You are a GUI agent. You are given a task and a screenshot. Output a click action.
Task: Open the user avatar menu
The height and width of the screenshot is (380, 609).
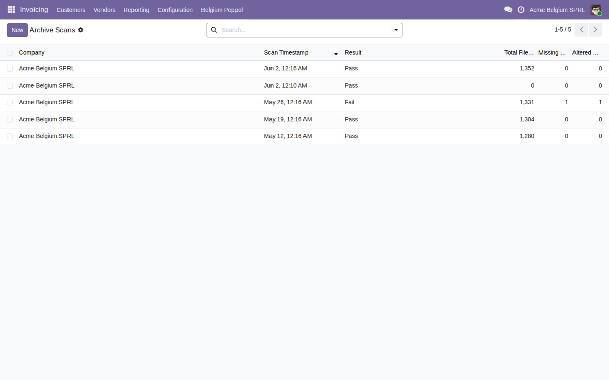[596, 10]
